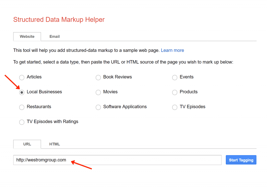Switch to the Website tab
The height and width of the screenshot is (187, 267).
click(27, 37)
